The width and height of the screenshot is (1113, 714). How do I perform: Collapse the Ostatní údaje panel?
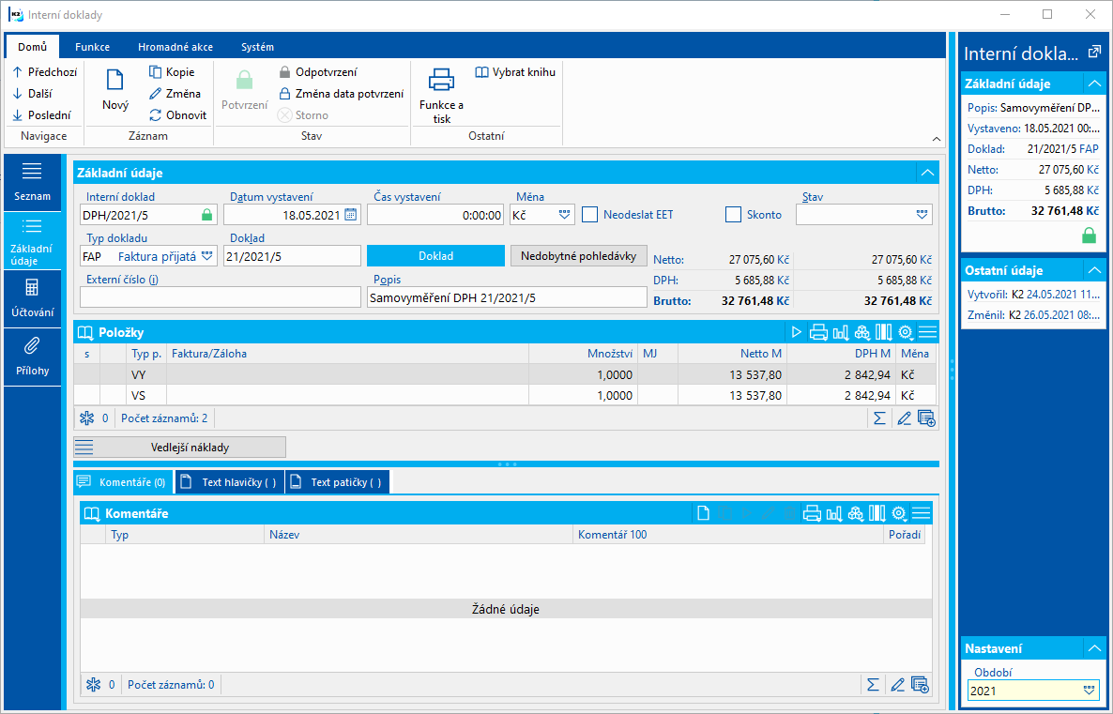[x=1093, y=270]
